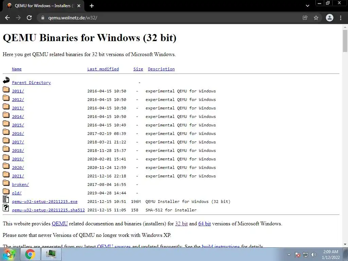Screen dimensions: 348x261
Task: Open tab search dropdown arrow
Action: [307, 6]
